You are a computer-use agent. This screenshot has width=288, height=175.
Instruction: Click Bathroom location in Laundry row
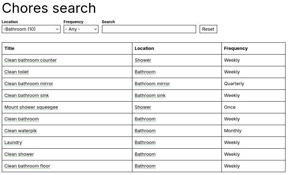click(x=145, y=143)
